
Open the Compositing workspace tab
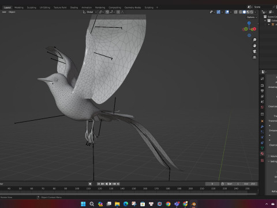tap(115, 8)
